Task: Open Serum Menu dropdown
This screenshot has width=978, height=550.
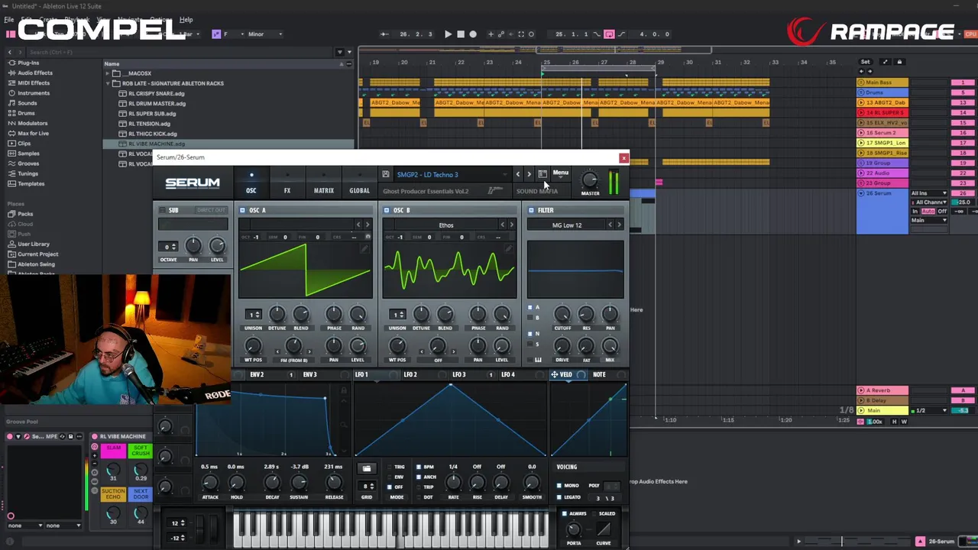Action: (x=561, y=173)
